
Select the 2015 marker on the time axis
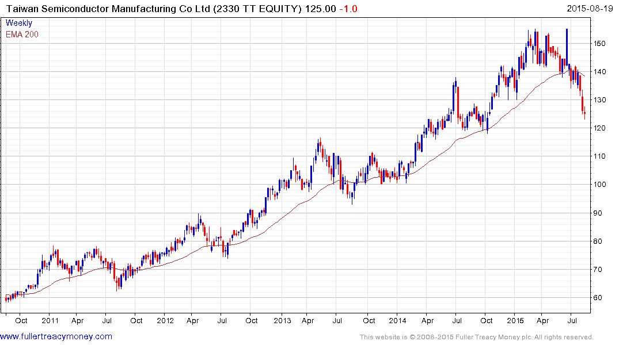515,320
